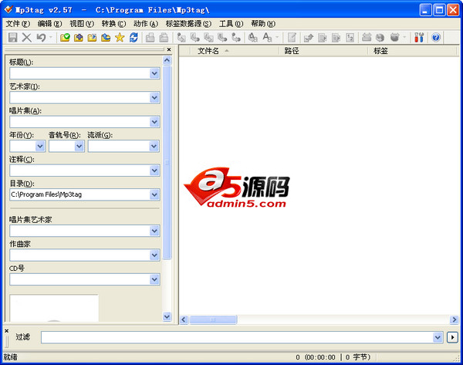Click the third yellow folder toolbar icon
The image size is (463, 365).
(x=92, y=38)
